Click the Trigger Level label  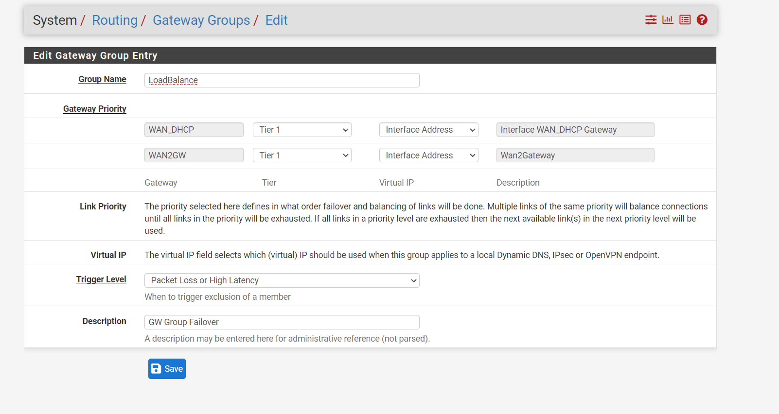[x=101, y=279]
